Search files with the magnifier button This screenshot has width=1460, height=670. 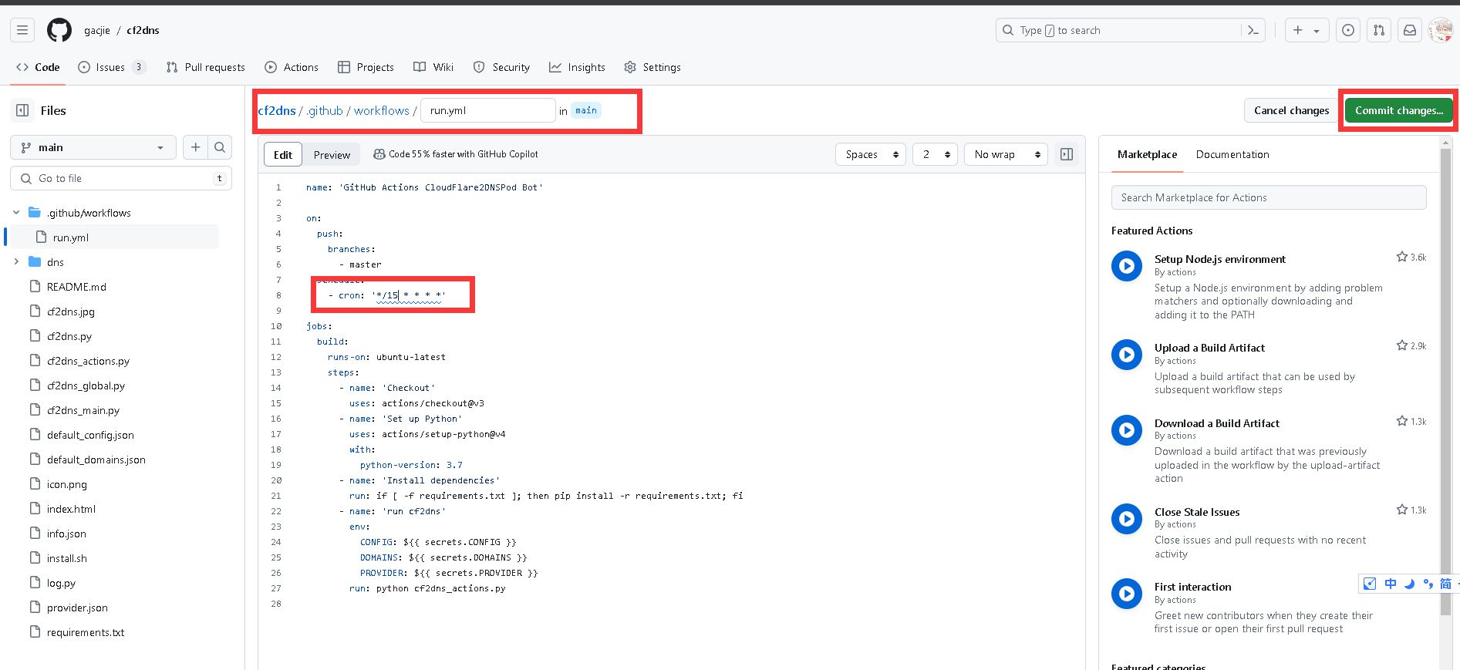pos(220,147)
